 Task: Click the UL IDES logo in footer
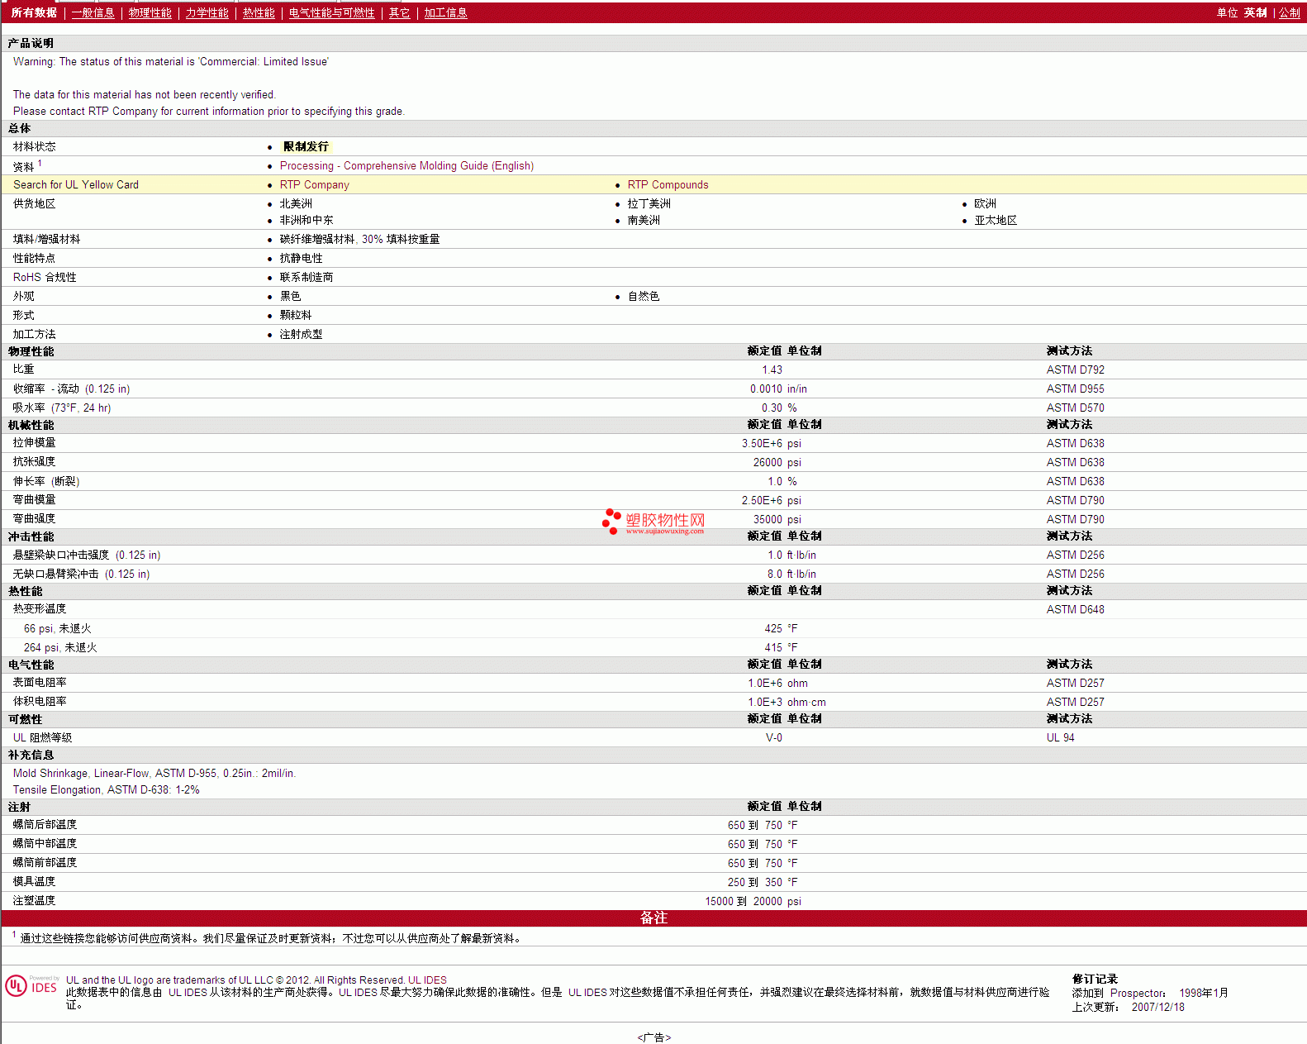pos(31,986)
